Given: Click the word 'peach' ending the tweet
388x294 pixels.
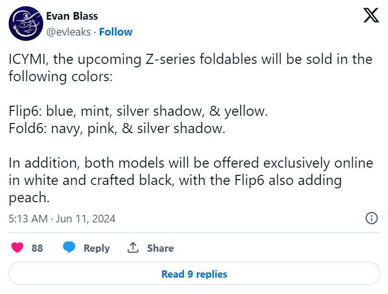Looking at the screenshot, I should coord(29,198).
